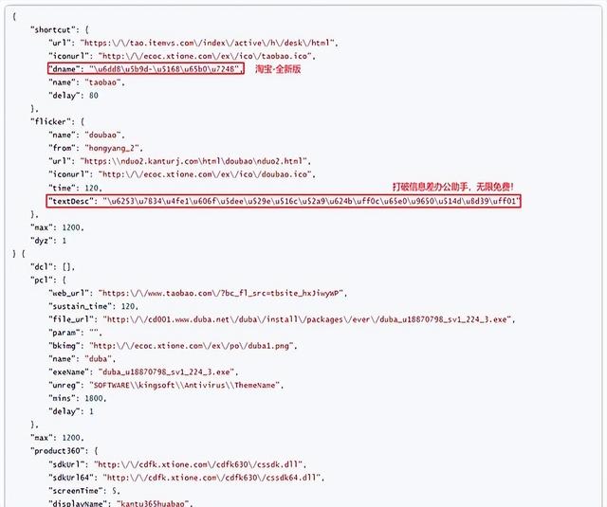Select the "web_url" taobao.com value

(x=223, y=293)
